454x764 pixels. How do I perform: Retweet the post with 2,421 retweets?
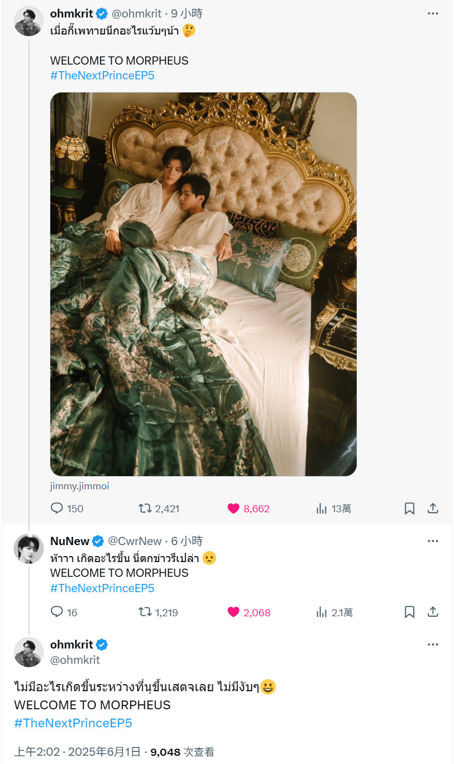(x=145, y=508)
